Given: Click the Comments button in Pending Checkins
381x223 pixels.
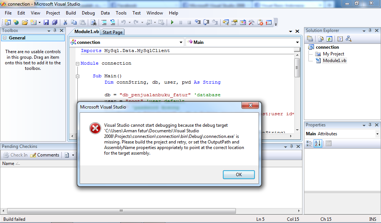Looking at the screenshot, I should pyautogui.click(x=45, y=155).
